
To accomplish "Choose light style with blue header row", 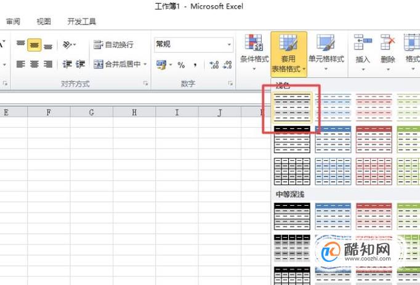I will [333, 139].
